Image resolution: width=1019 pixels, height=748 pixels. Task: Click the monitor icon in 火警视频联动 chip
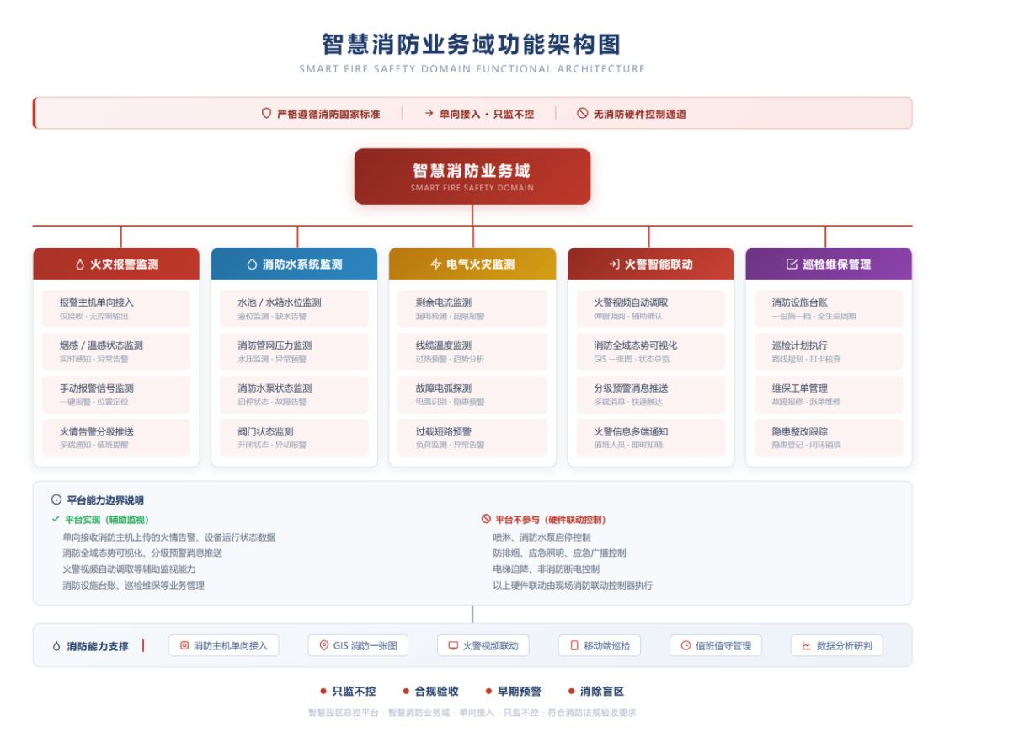coord(453,646)
